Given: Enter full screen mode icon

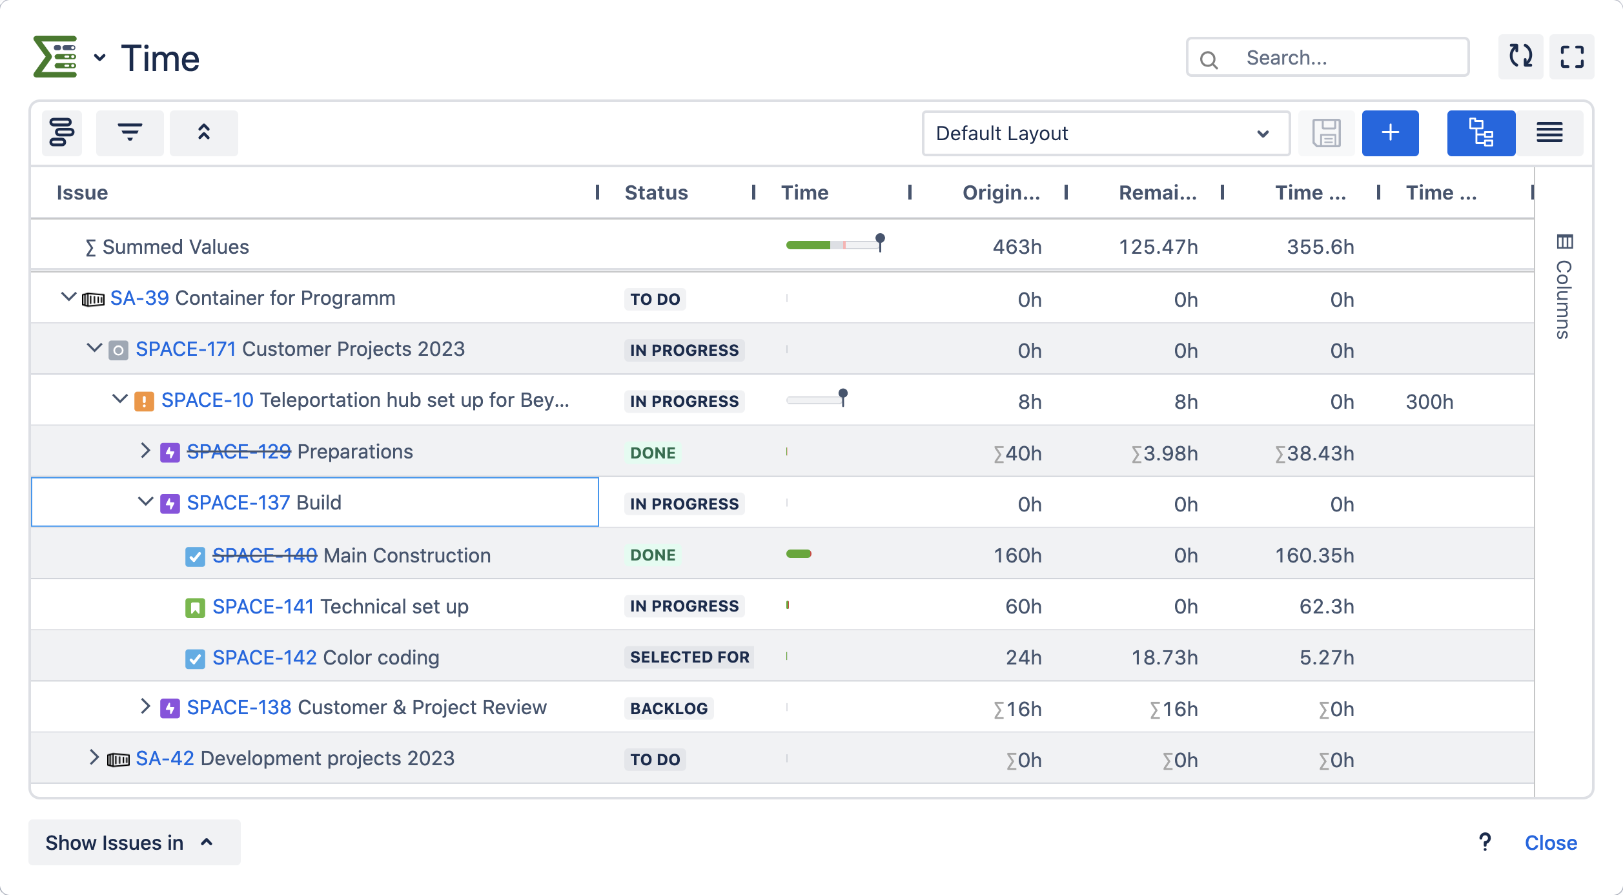Looking at the screenshot, I should point(1572,57).
